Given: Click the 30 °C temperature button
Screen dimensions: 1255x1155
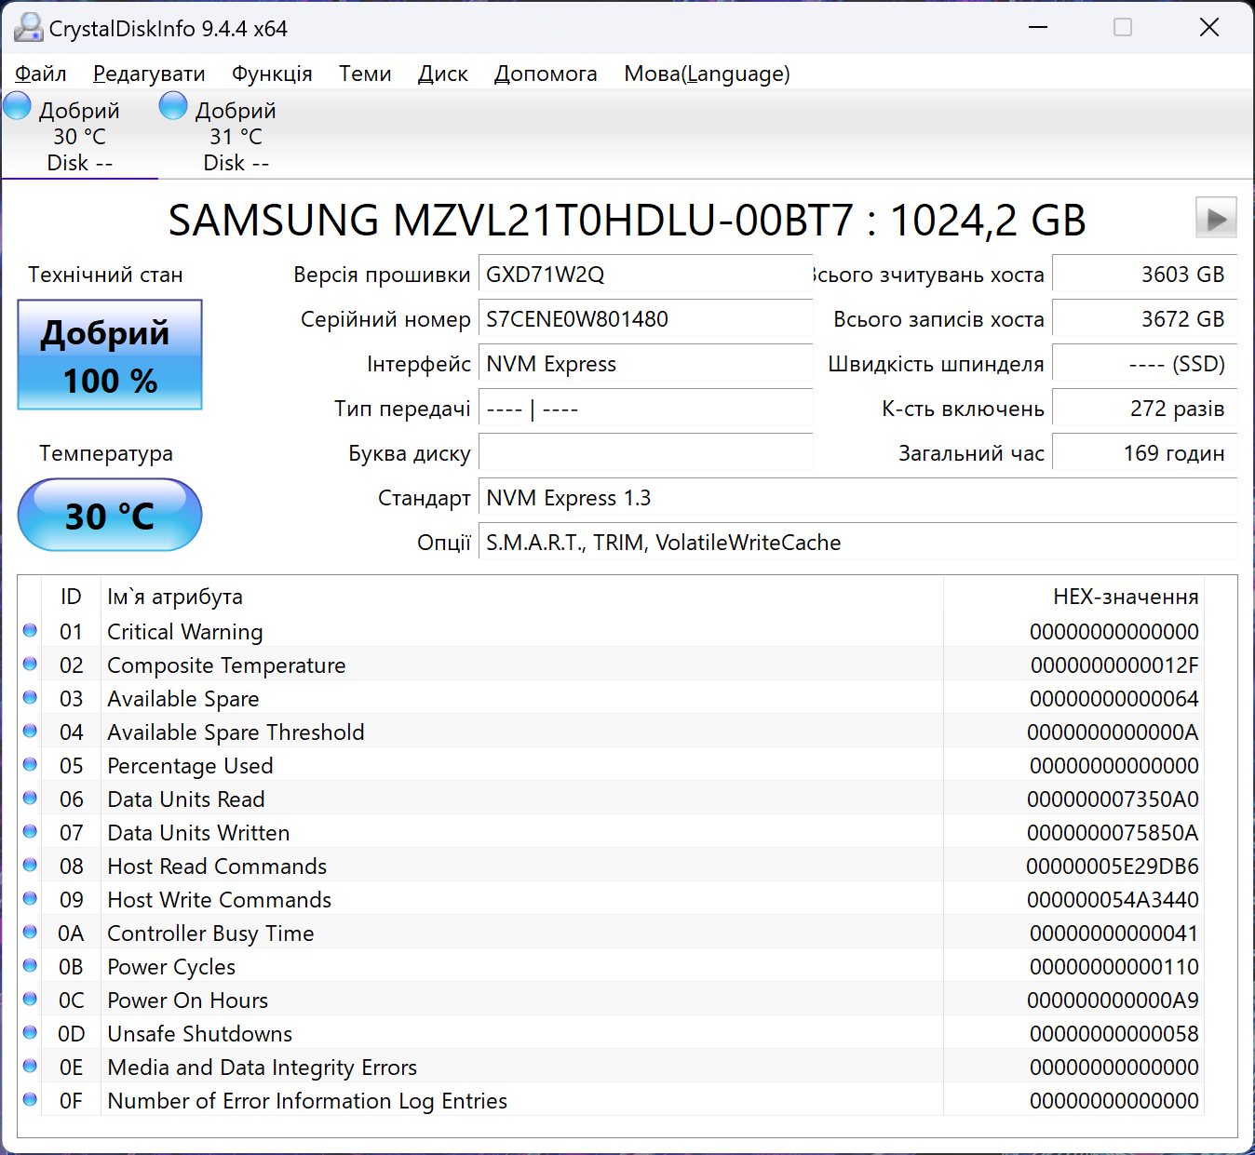Looking at the screenshot, I should point(110,515).
